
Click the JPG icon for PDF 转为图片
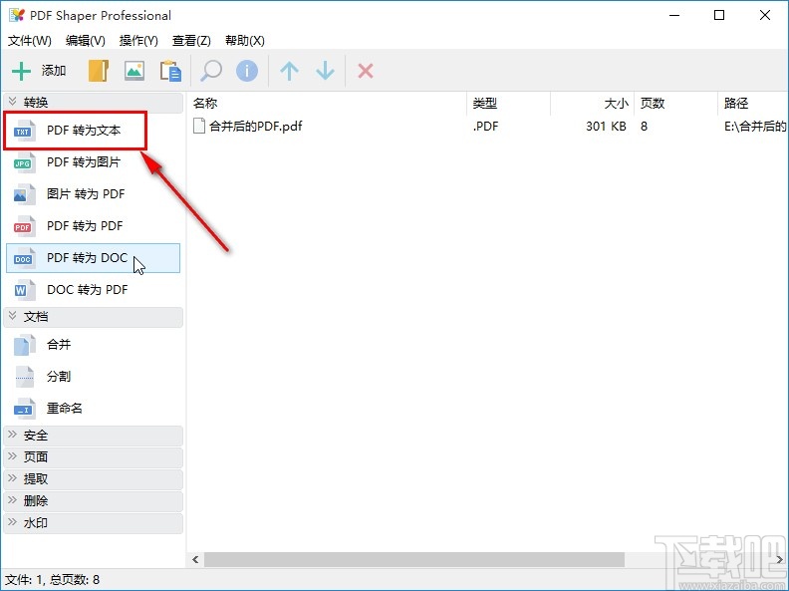(x=24, y=162)
